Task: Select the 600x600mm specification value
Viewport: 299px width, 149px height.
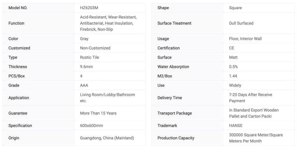Action: [91, 126]
